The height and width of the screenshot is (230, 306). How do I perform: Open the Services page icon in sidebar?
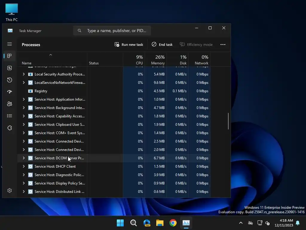pyautogui.click(x=10, y=128)
